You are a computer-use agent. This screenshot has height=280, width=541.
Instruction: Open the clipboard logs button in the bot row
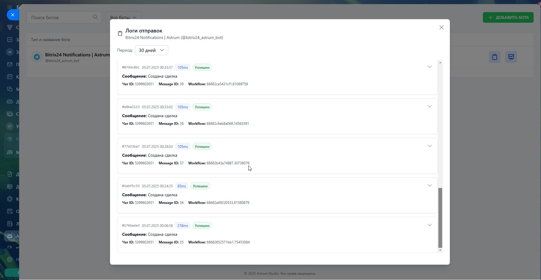pyautogui.click(x=495, y=57)
